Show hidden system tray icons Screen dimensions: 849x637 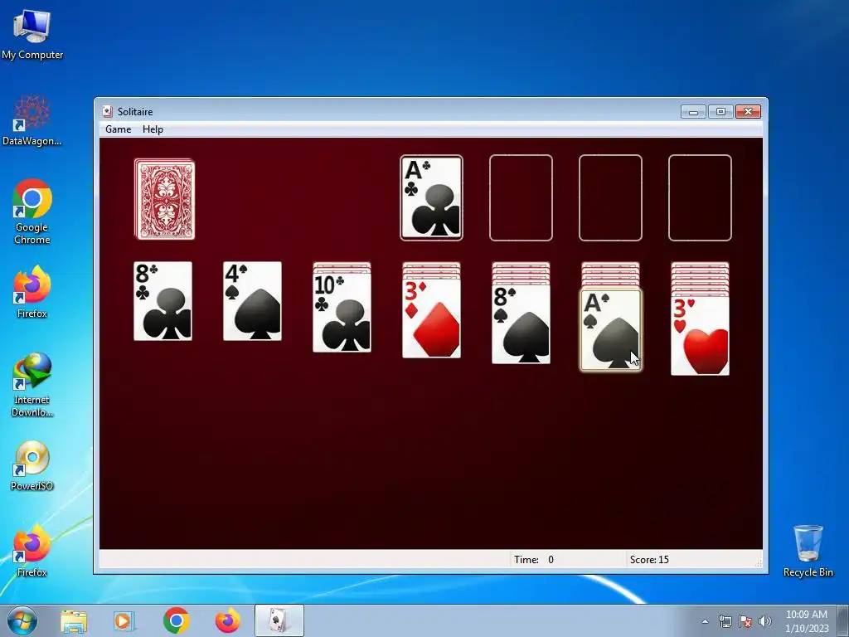(x=705, y=621)
